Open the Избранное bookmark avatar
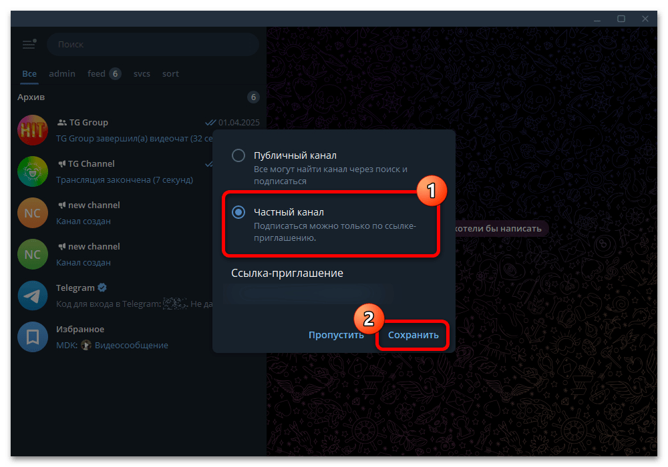 pos(32,337)
